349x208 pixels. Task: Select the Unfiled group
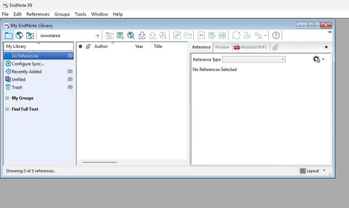(39, 79)
